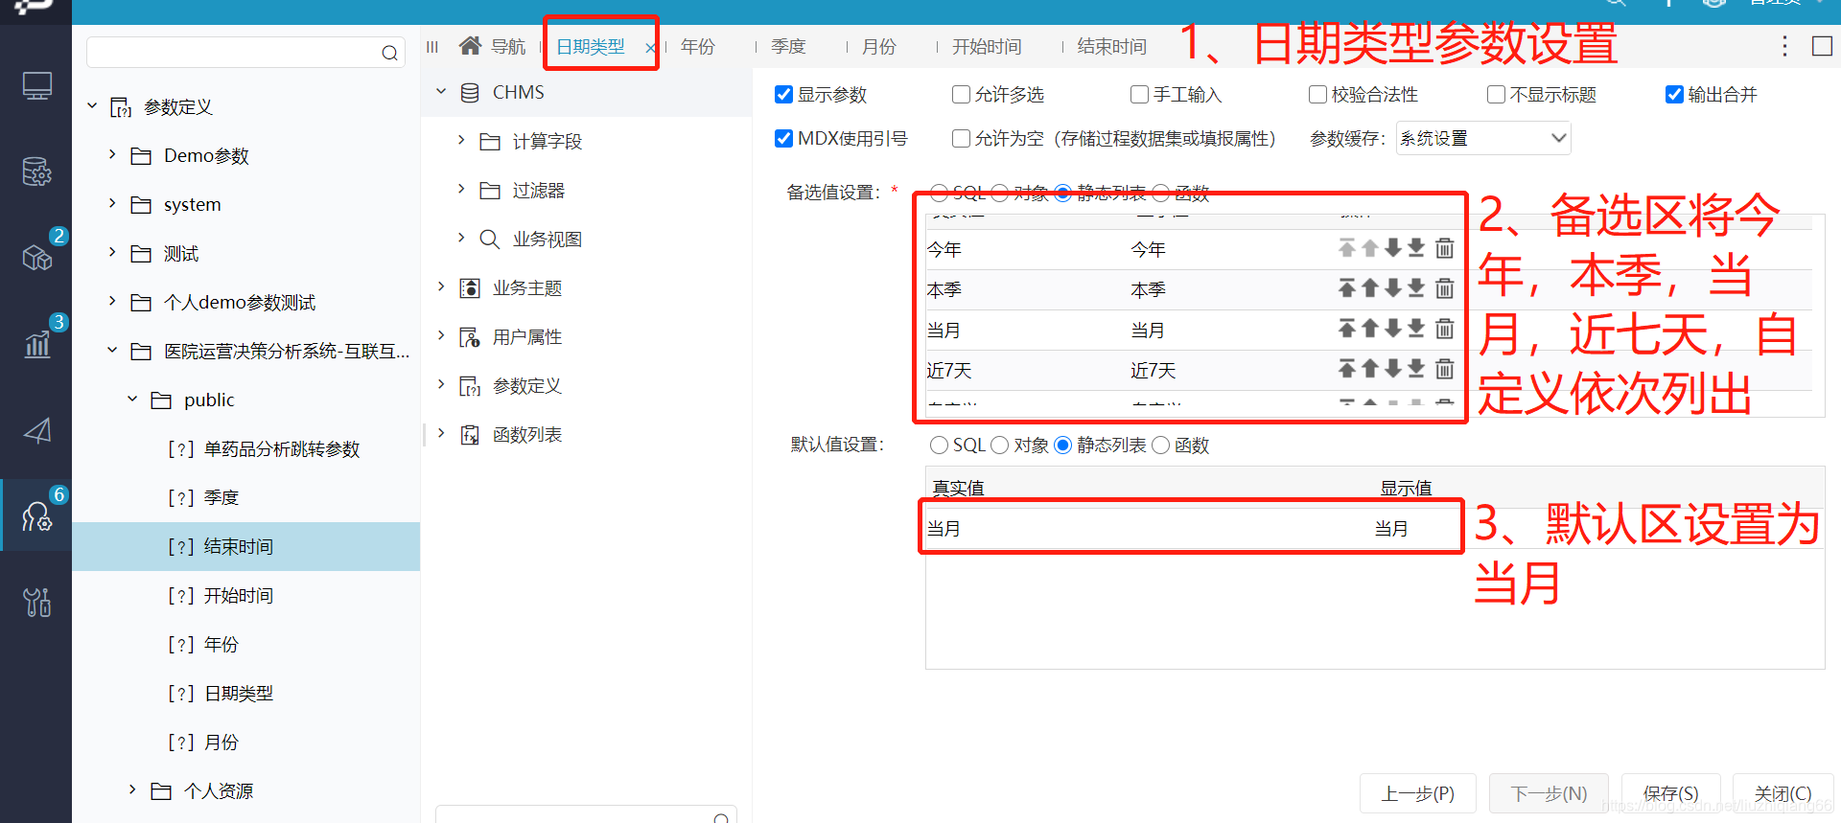
Task: Collapse the CHMS data source node
Action: point(441,91)
